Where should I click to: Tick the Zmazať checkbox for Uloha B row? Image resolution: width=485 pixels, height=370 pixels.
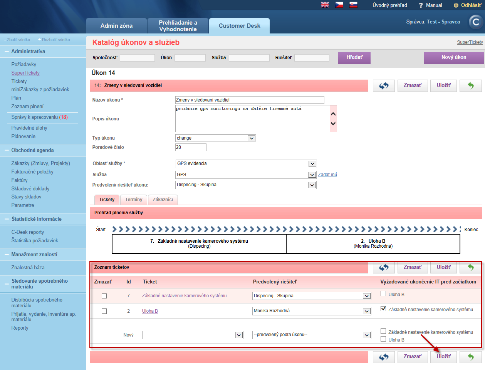104,311
